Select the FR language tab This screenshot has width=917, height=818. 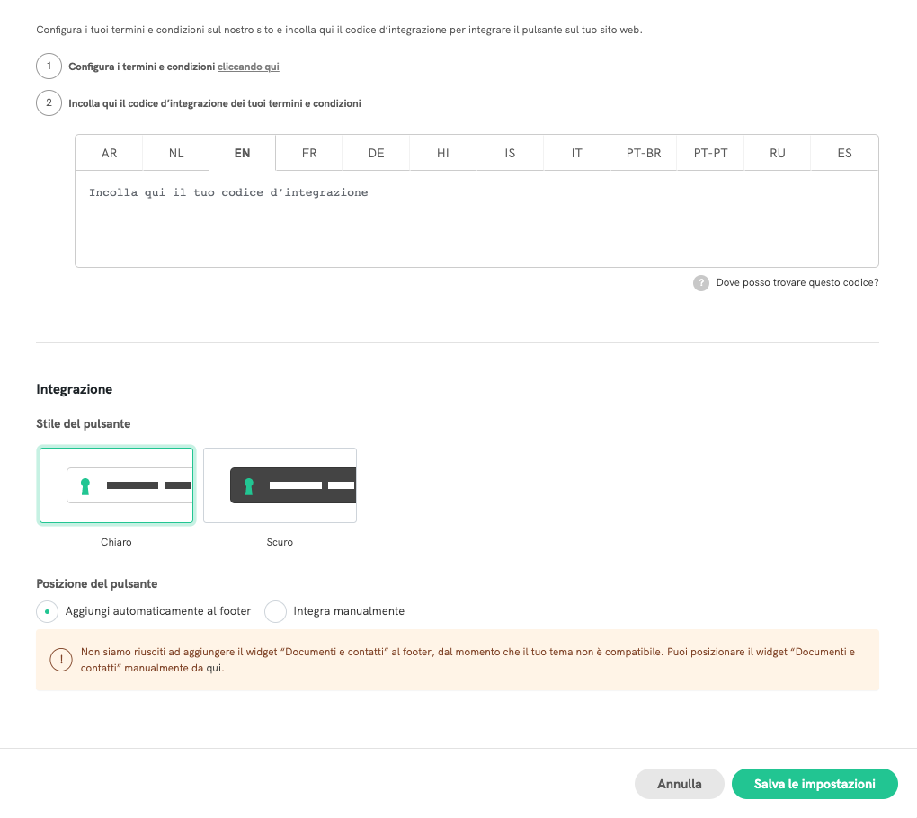[x=309, y=154]
